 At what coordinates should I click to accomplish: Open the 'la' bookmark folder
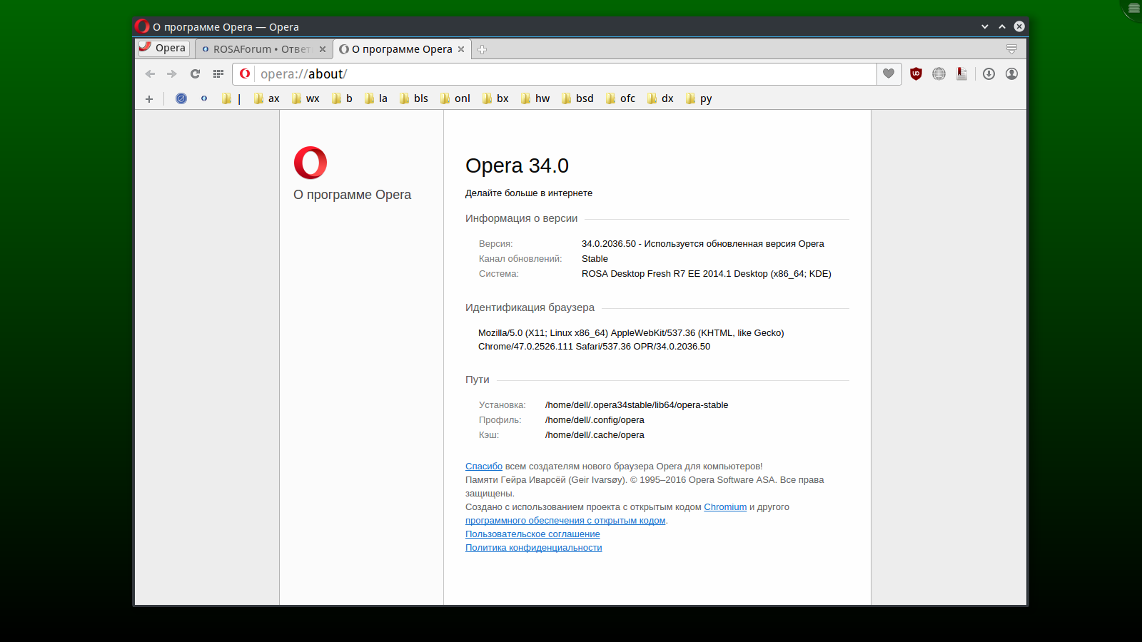coord(376,98)
